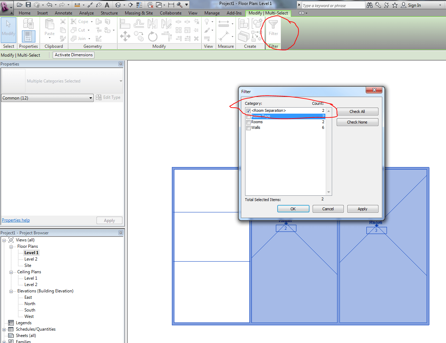Screen dimensions: 446x343
Task: Click the Mirror Pick Axis icon
Action: tap(152, 24)
